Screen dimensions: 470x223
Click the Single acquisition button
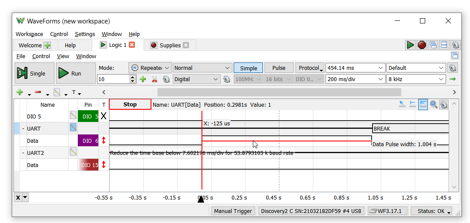(34, 73)
